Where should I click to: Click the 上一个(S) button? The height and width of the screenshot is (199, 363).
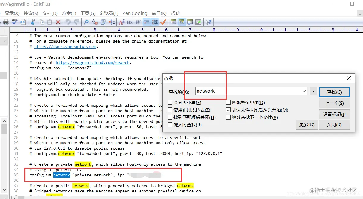334,103
